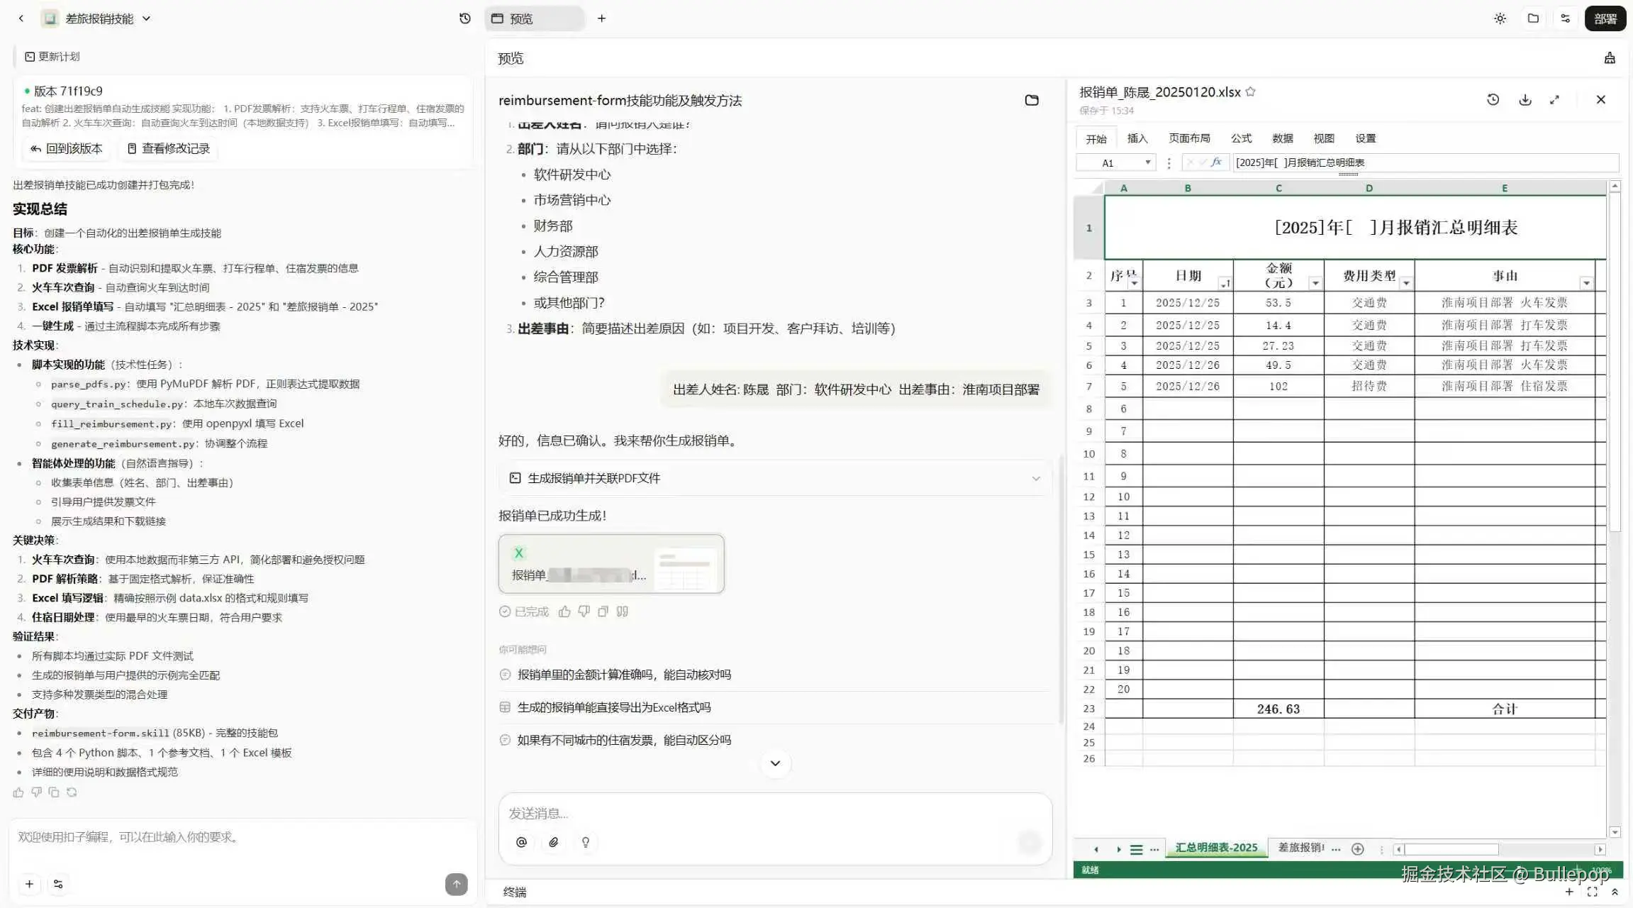Download the 报销单 Excel file

1524,99
